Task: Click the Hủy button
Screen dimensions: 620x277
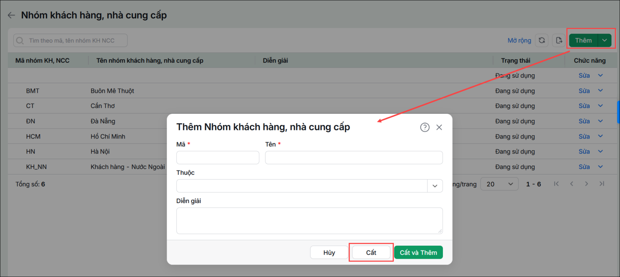Action: [329, 253]
